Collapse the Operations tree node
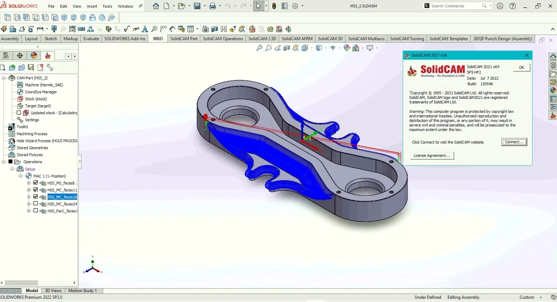The height and width of the screenshot is (302, 557). (4, 162)
